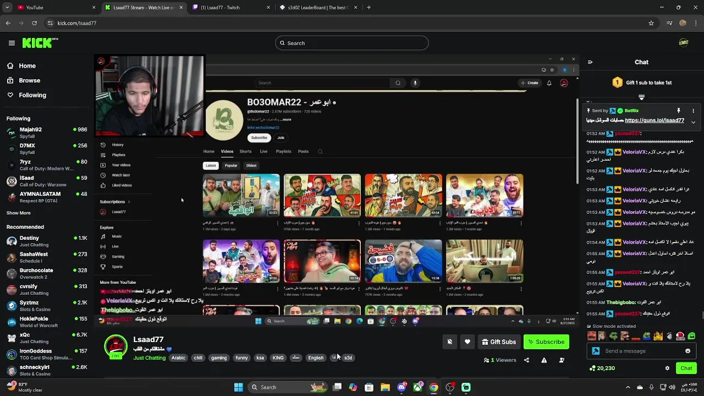Open Discord from taskbar
This screenshot has height=396, width=704.
point(402,387)
